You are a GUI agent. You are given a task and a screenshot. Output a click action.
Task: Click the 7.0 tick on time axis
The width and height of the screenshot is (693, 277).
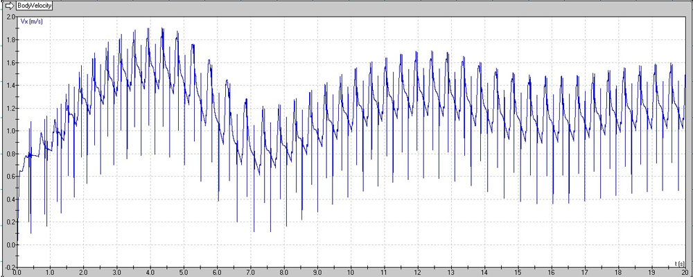[251, 273]
